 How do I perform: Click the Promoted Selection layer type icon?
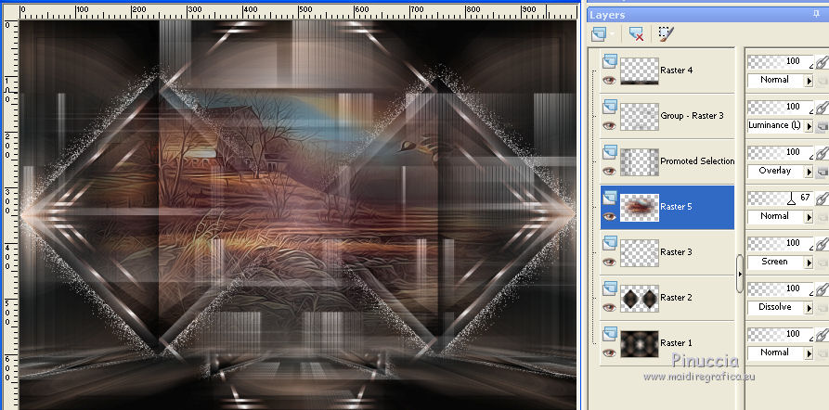(x=610, y=151)
